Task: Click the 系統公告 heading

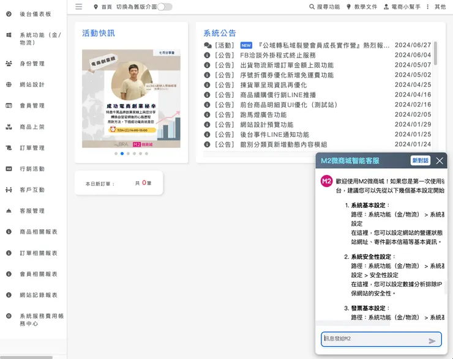Action: (x=220, y=33)
